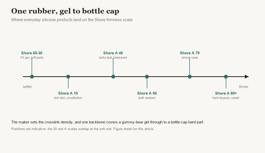Viewport: 265px width, 153px height.
Task: Click the 'firmer' axis label
Action: (244, 87)
